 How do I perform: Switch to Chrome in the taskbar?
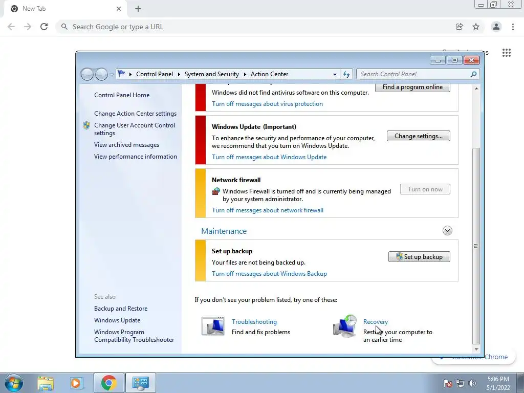pos(108,383)
